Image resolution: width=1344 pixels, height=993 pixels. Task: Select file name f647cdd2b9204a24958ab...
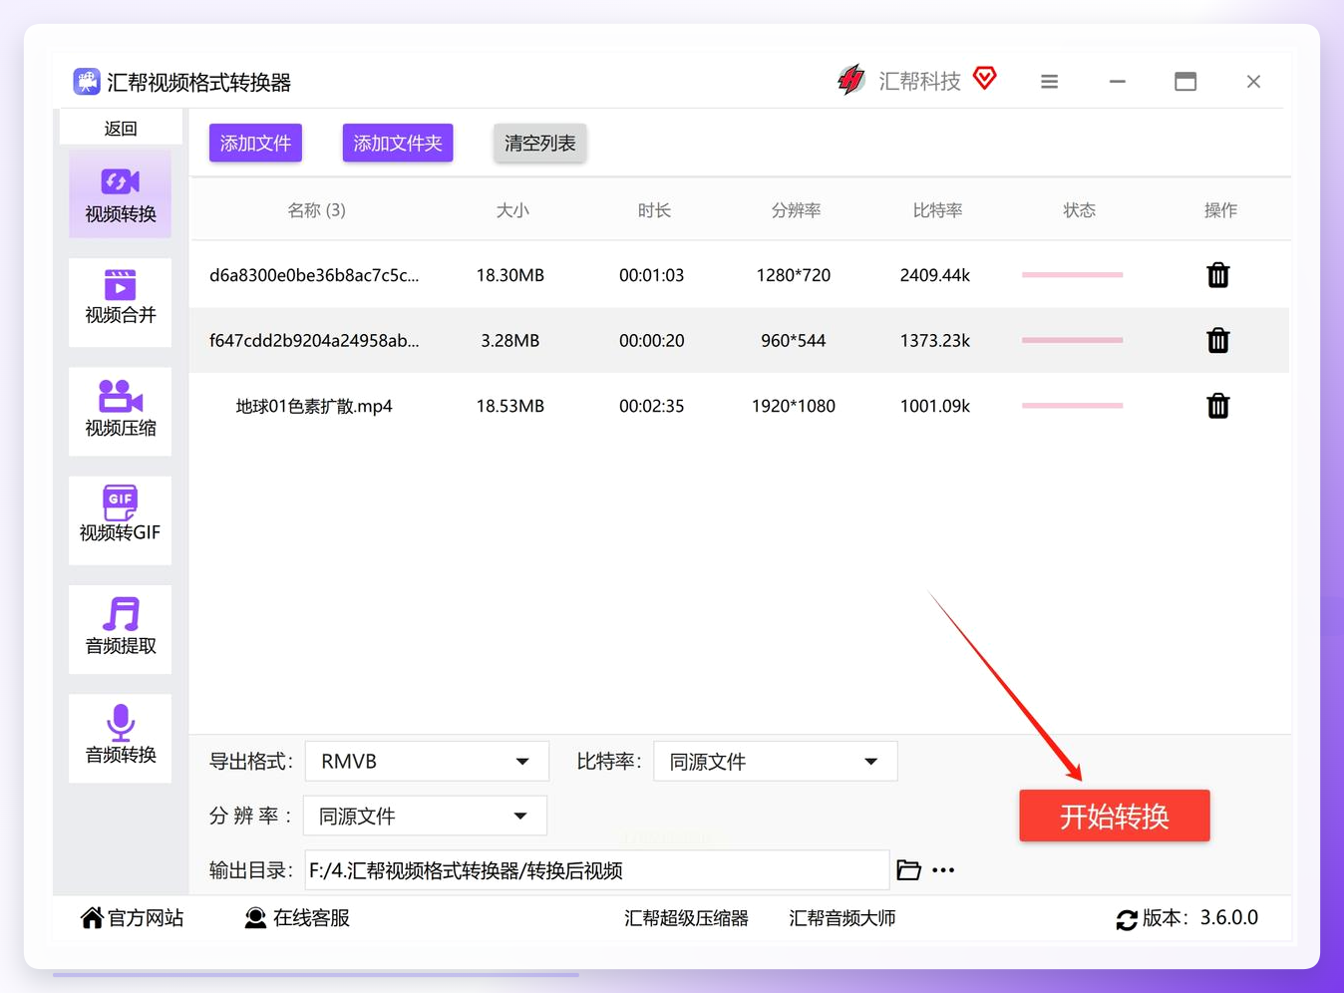314,341
